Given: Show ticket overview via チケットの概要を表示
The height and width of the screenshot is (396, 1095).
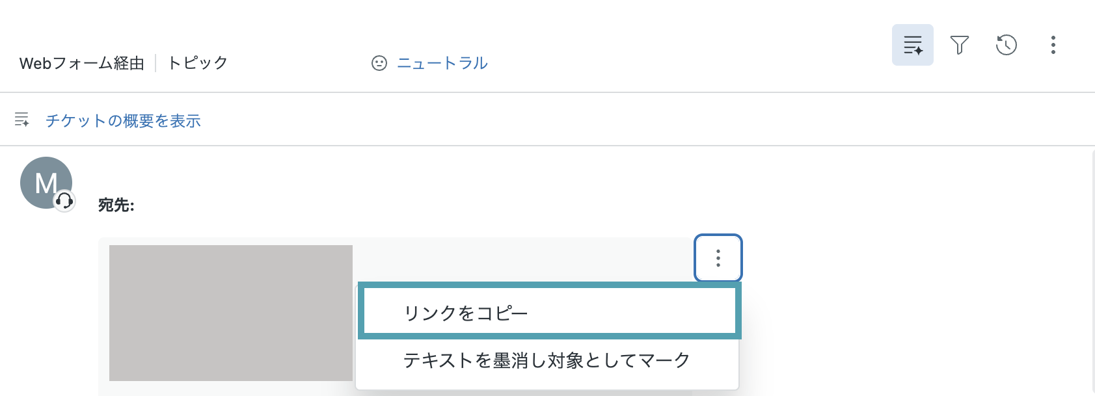Looking at the screenshot, I should click(123, 121).
